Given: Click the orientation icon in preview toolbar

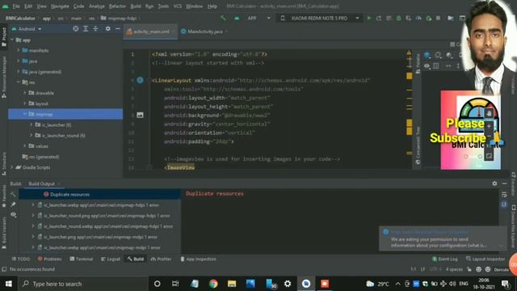Looking at the screenshot, I should [438, 55].
